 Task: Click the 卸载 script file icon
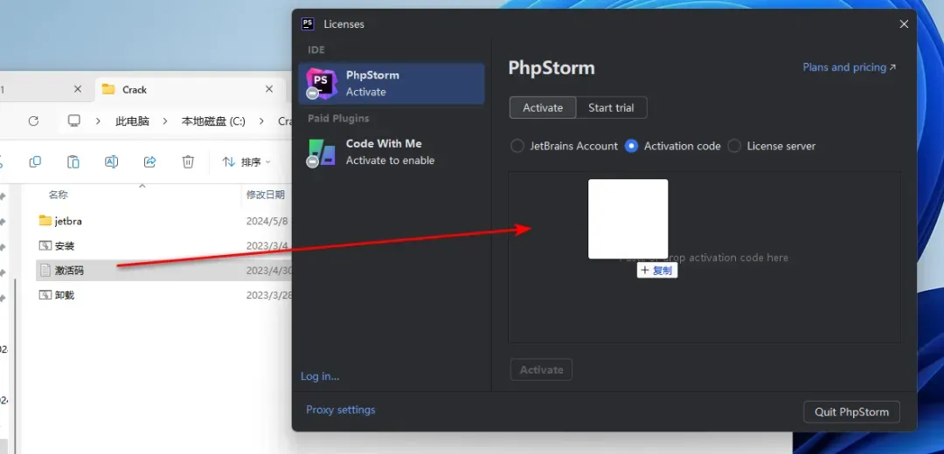[45, 294]
